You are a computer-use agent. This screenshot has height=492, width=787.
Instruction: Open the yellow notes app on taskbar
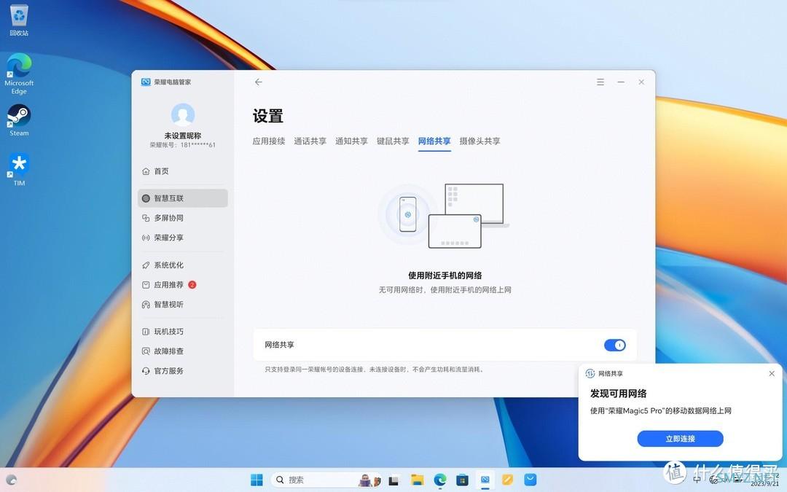coord(507,480)
